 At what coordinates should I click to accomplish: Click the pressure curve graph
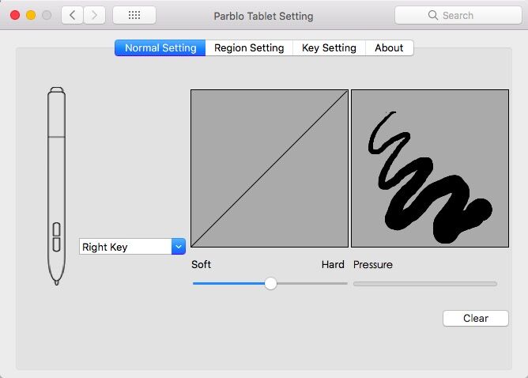coord(270,168)
